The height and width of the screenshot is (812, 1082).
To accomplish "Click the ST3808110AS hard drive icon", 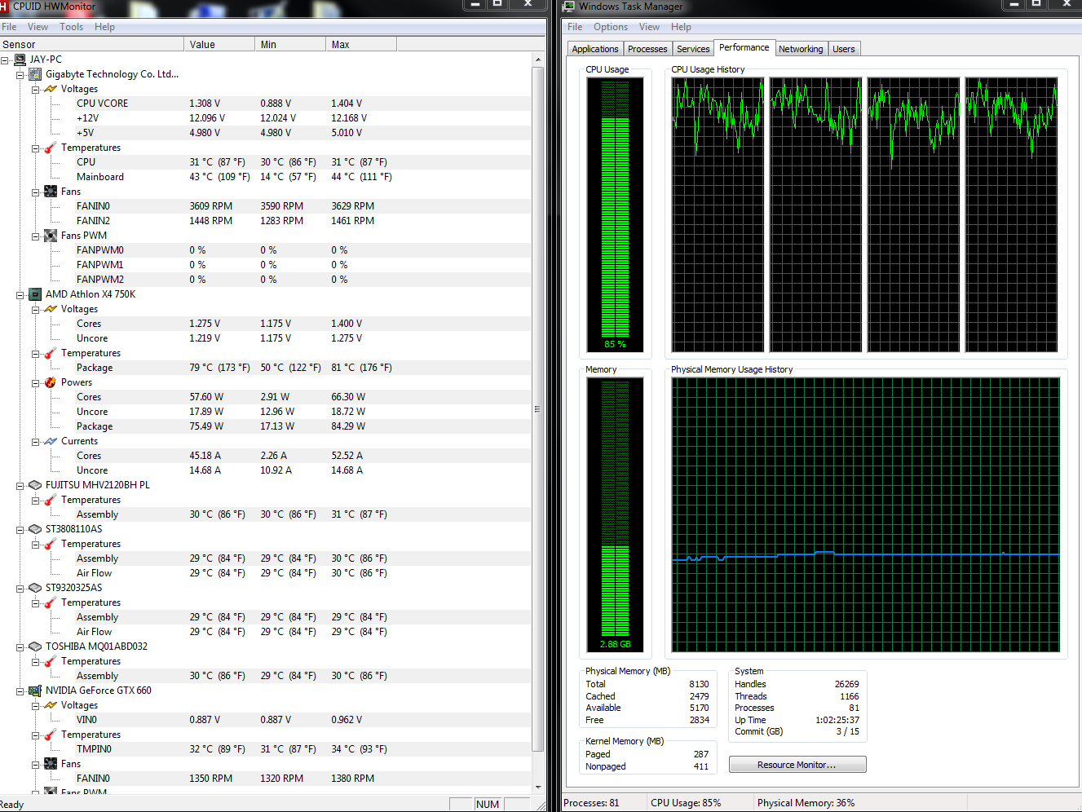I will 35,529.
